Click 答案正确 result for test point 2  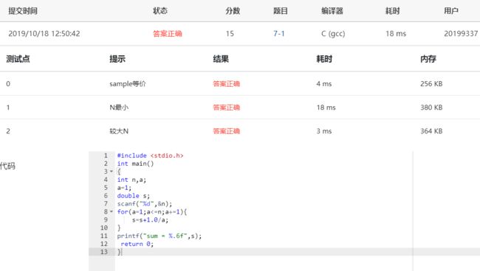tap(227, 131)
